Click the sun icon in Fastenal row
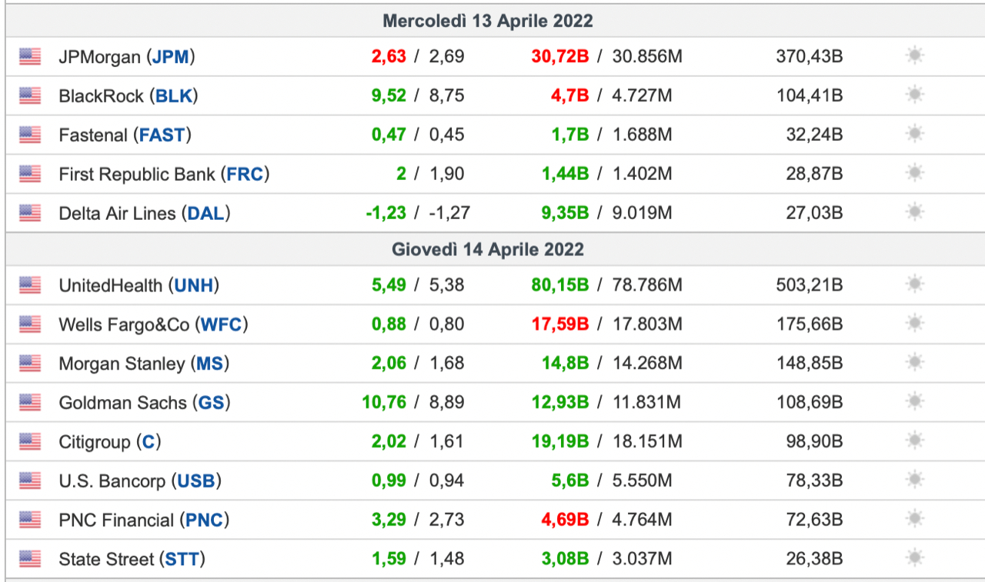This screenshot has width=985, height=582. (x=914, y=134)
